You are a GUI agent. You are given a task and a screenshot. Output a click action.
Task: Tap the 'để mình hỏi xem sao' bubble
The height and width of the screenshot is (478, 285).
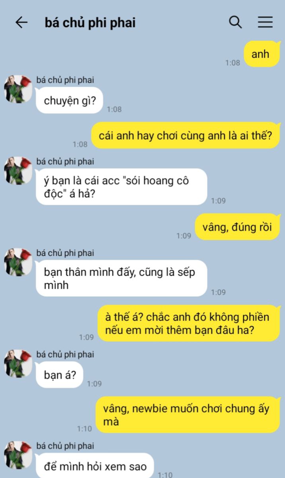tap(95, 466)
